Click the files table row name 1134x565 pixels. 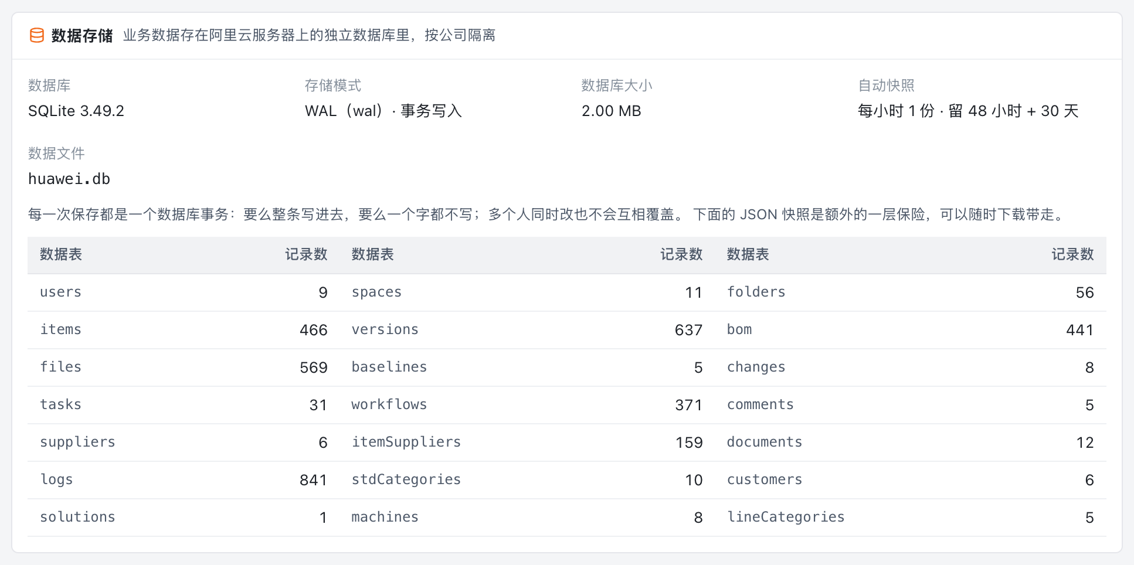pyautogui.click(x=60, y=367)
